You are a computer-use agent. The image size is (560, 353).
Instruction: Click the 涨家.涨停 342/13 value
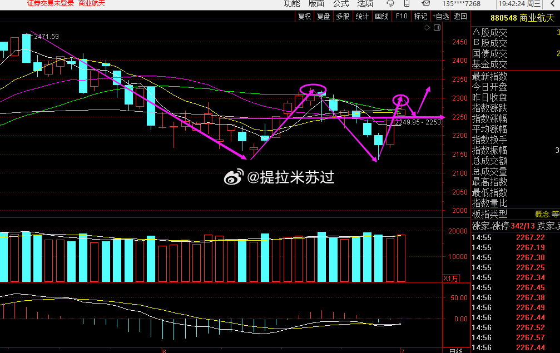[x=523, y=226]
